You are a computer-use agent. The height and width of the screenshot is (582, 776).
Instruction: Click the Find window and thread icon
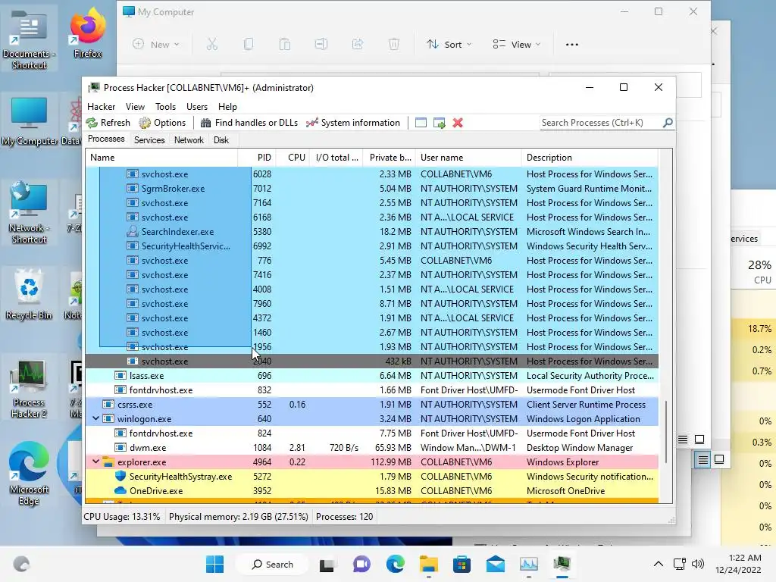coord(439,123)
